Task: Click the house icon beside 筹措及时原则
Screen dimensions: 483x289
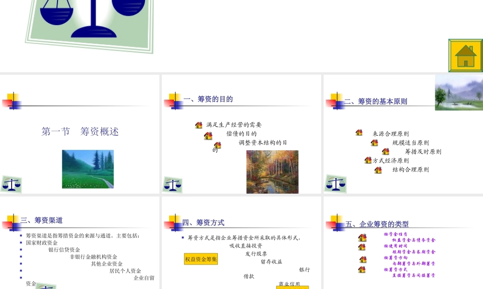Action: [385, 151]
